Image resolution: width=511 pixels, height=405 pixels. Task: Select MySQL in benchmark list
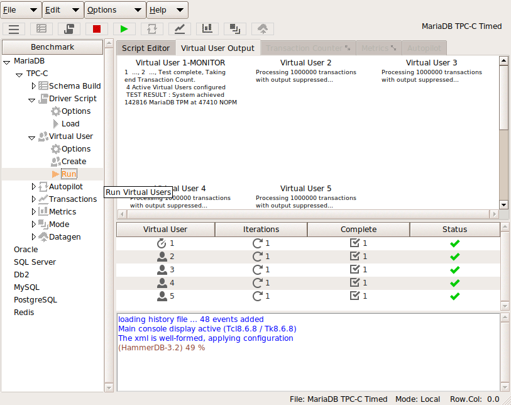(26, 287)
